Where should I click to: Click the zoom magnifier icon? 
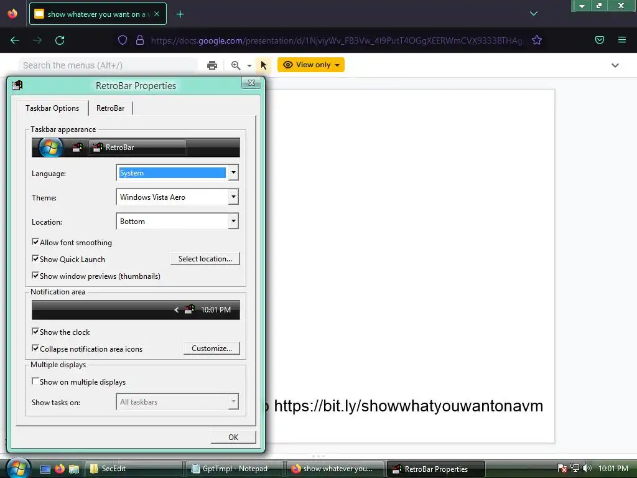point(236,65)
